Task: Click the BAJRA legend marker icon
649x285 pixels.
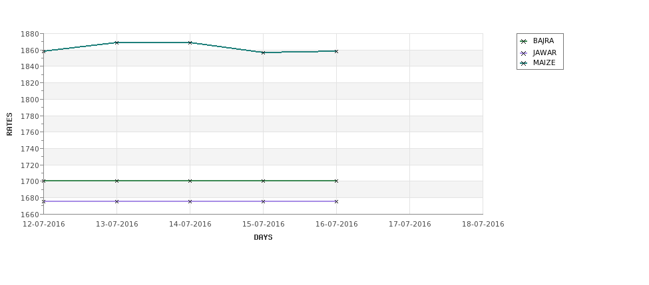Action: pyautogui.click(x=524, y=41)
